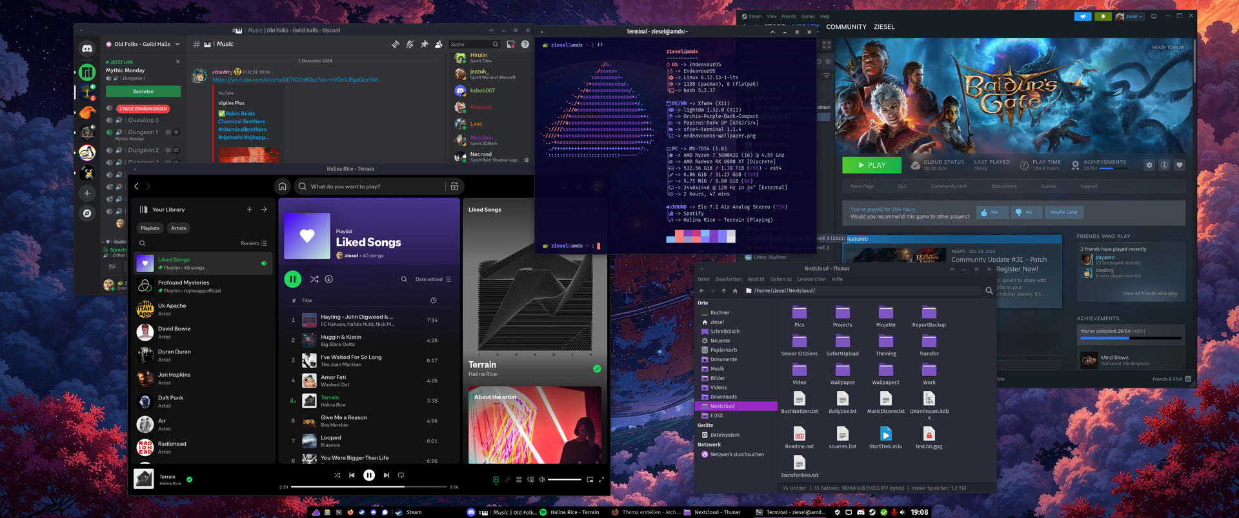The width and height of the screenshot is (1239, 518).
Task: Toggle shuffle in Spotify player bar
Action: point(337,475)
